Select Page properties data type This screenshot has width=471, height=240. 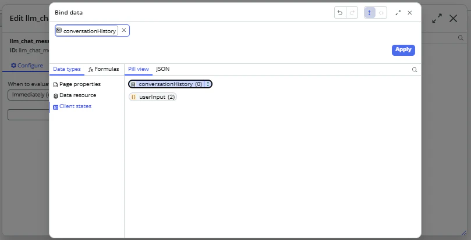(x=77, y=84)
